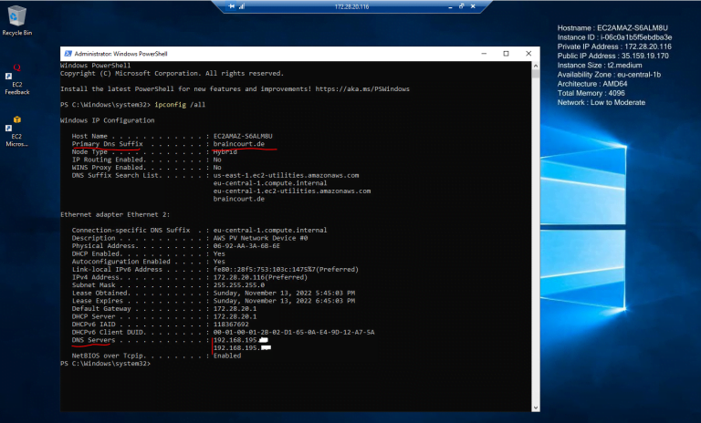Close the Administrator PowerShell window
The image size is (701, 423).
click(530, 53)
